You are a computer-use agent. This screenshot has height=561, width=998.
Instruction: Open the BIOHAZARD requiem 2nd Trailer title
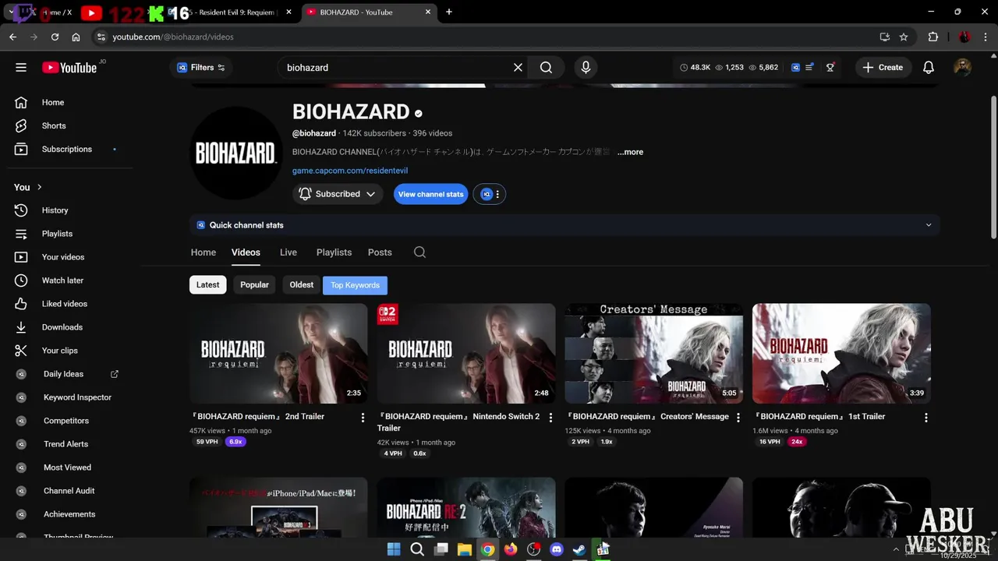coord(258,417)
